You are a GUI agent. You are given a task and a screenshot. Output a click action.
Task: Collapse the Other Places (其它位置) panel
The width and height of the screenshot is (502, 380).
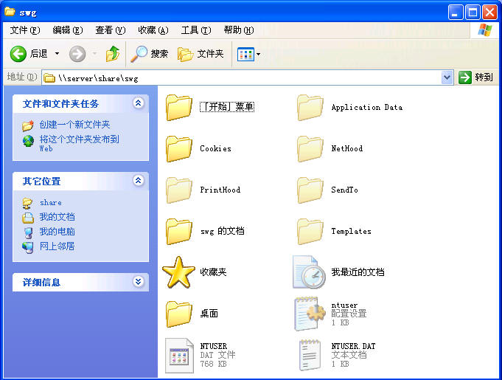pos(138,181)
